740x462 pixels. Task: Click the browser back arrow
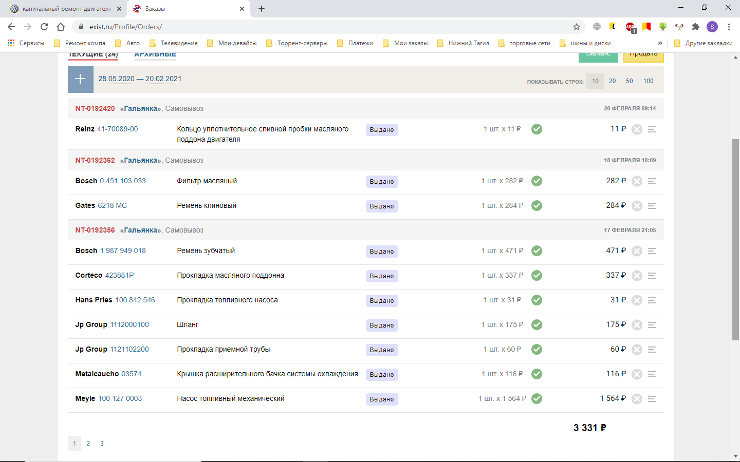click(x=11, y=27)
